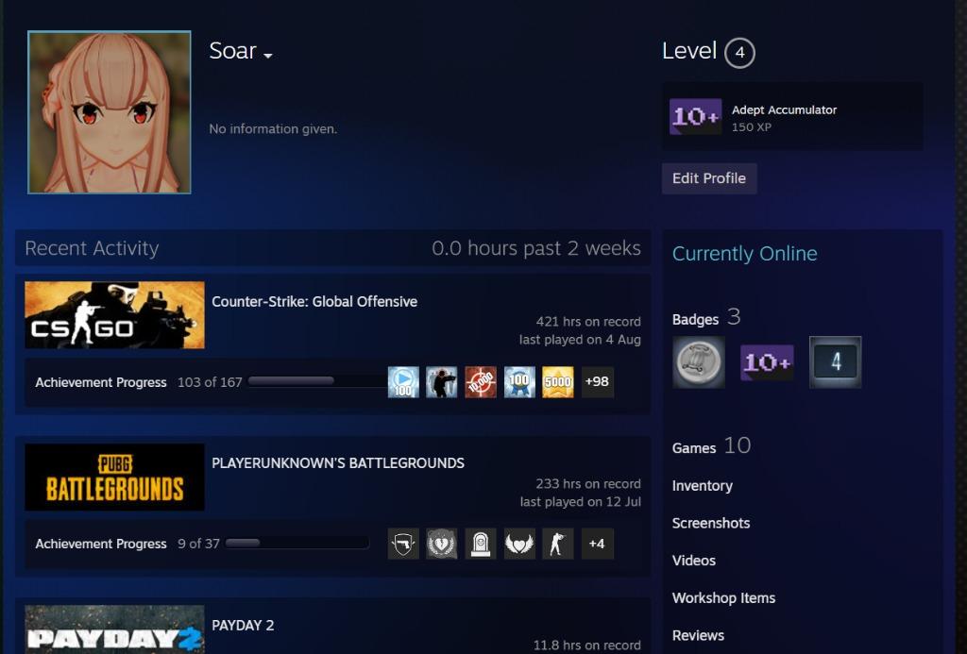Click the Level 4 circle badge

pyautogui.click(x=739, y=53)
